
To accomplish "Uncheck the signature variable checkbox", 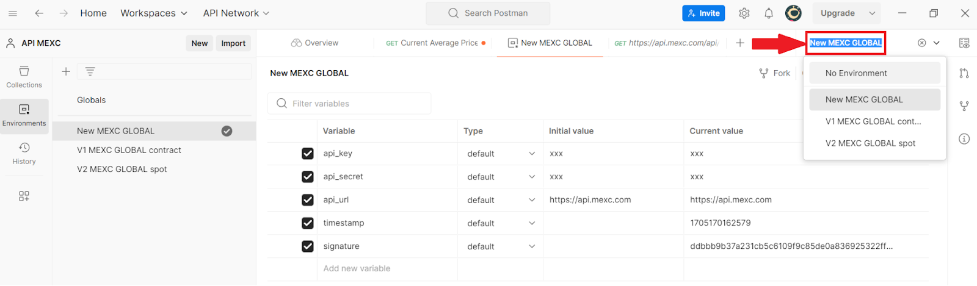I will coord(308,246).
